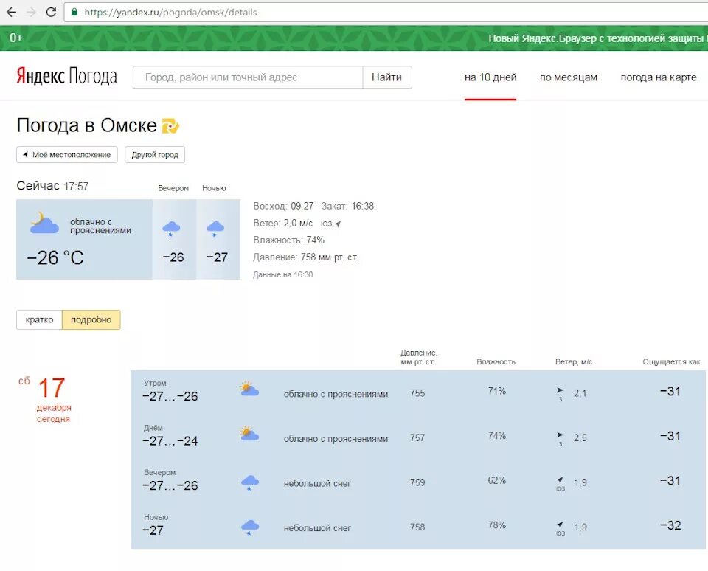The width and height of the screenshot is (708, 571).
Task: Click the Другой город button
Action: 155,154
